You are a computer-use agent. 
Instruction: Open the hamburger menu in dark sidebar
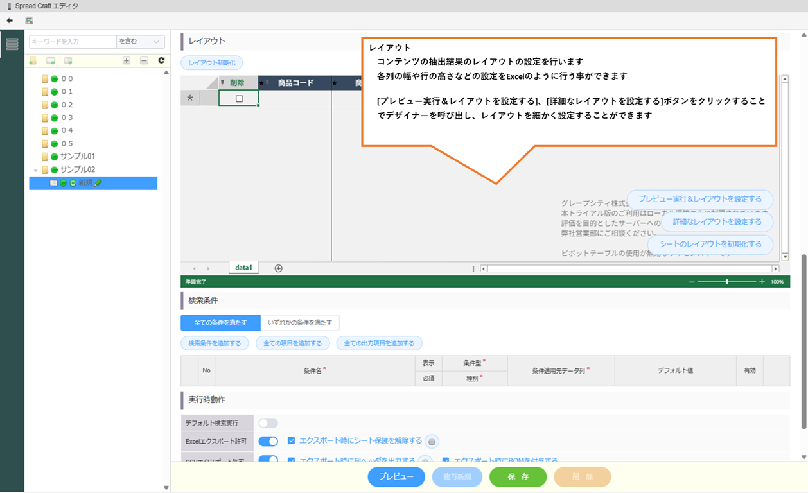point(12,44)
